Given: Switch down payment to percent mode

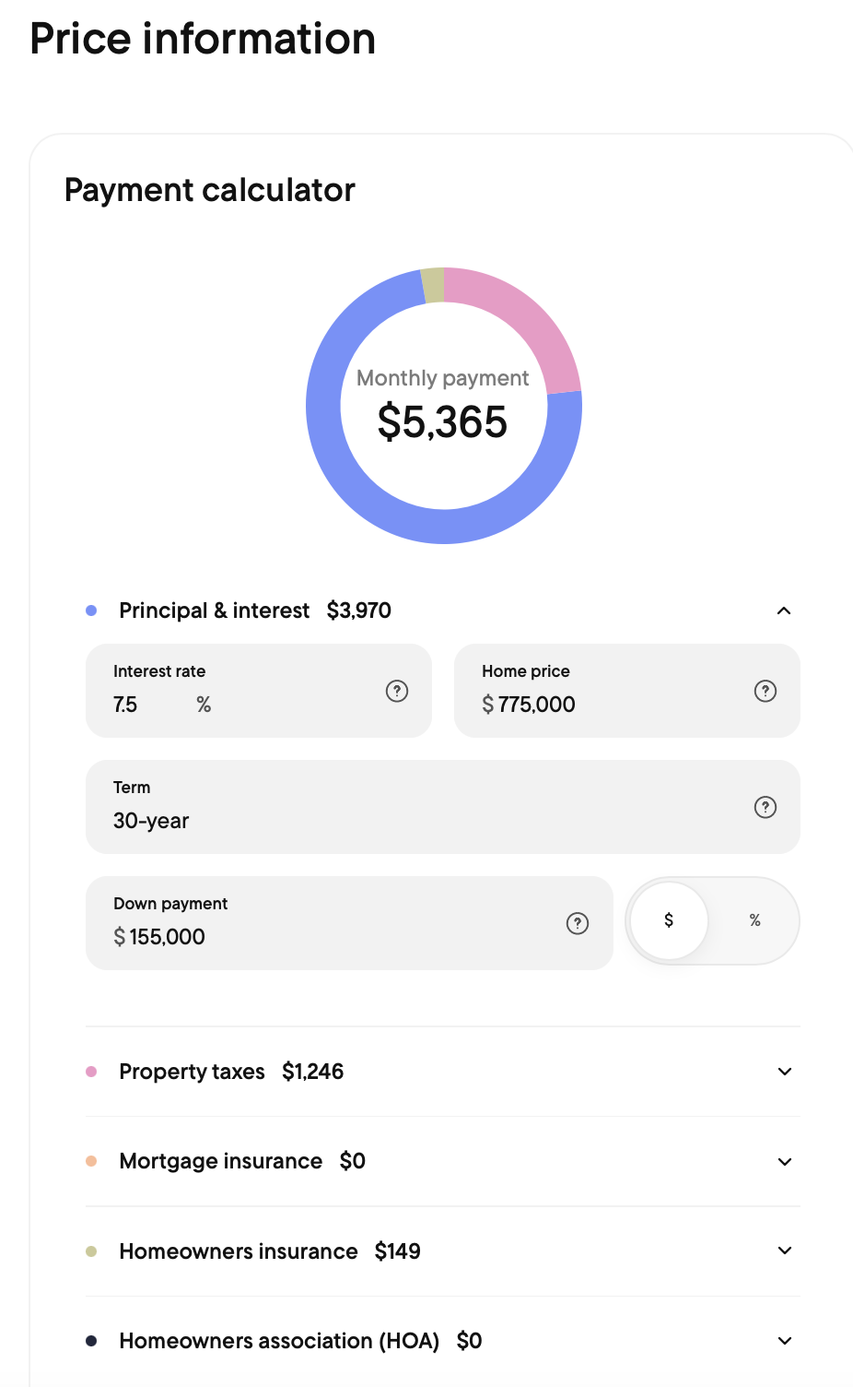Looking at the screenshot, I should point(755,920).
